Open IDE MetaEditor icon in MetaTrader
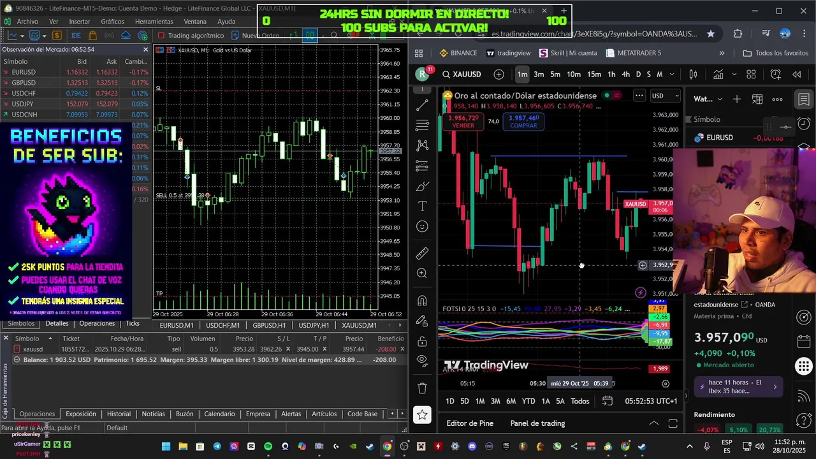Screen dimensions: 816x459 pyautogui.click(x=76, y=36)
